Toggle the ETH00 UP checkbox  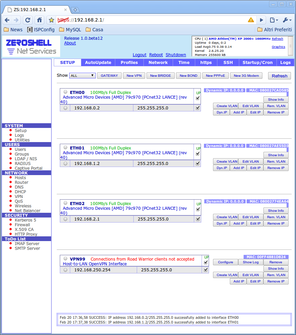point(198,98)
